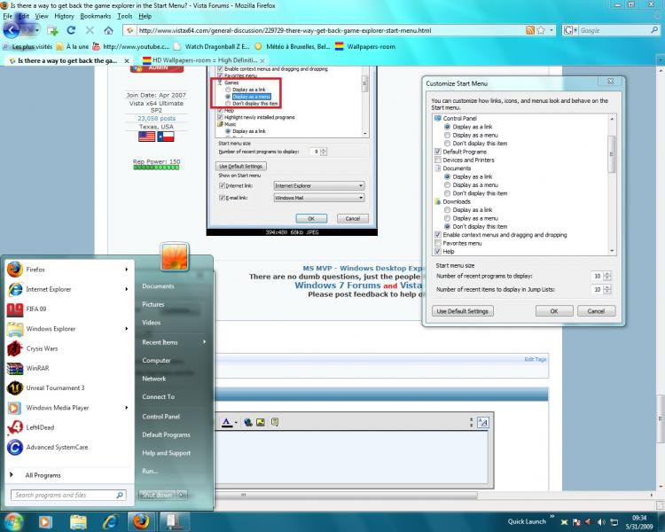Expand Windows Media Player jump list arrow
This screenshot has width=665, height=532.
coord(127,408)
